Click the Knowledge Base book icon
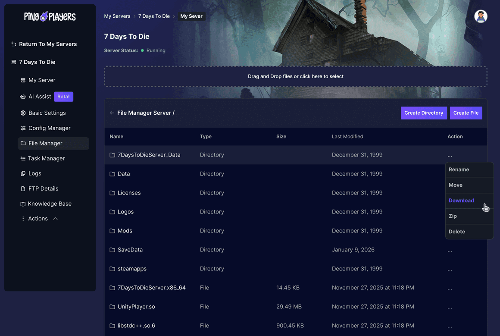Viewport: 500px width, 336px height. click(x=23, y=204)
